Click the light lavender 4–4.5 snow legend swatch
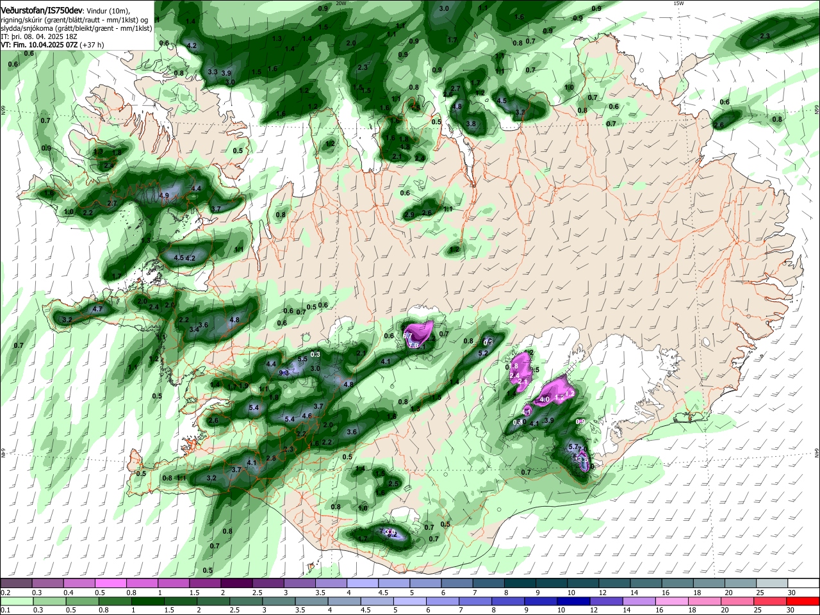Viewport: 820px width, 615px height. click(x=362, y=584)
